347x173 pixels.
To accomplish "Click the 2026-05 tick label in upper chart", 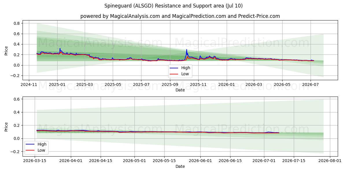I will 282,85.
